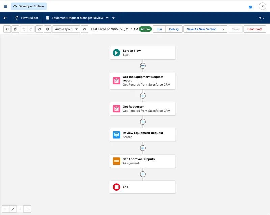270x215 pixels.
Task: Click the Developer Edition badge
Action: point(29,6)
